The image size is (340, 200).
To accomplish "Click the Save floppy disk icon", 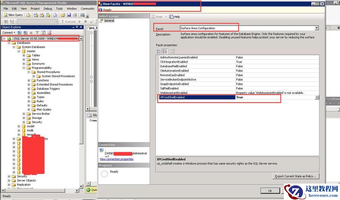I will 69,15.
